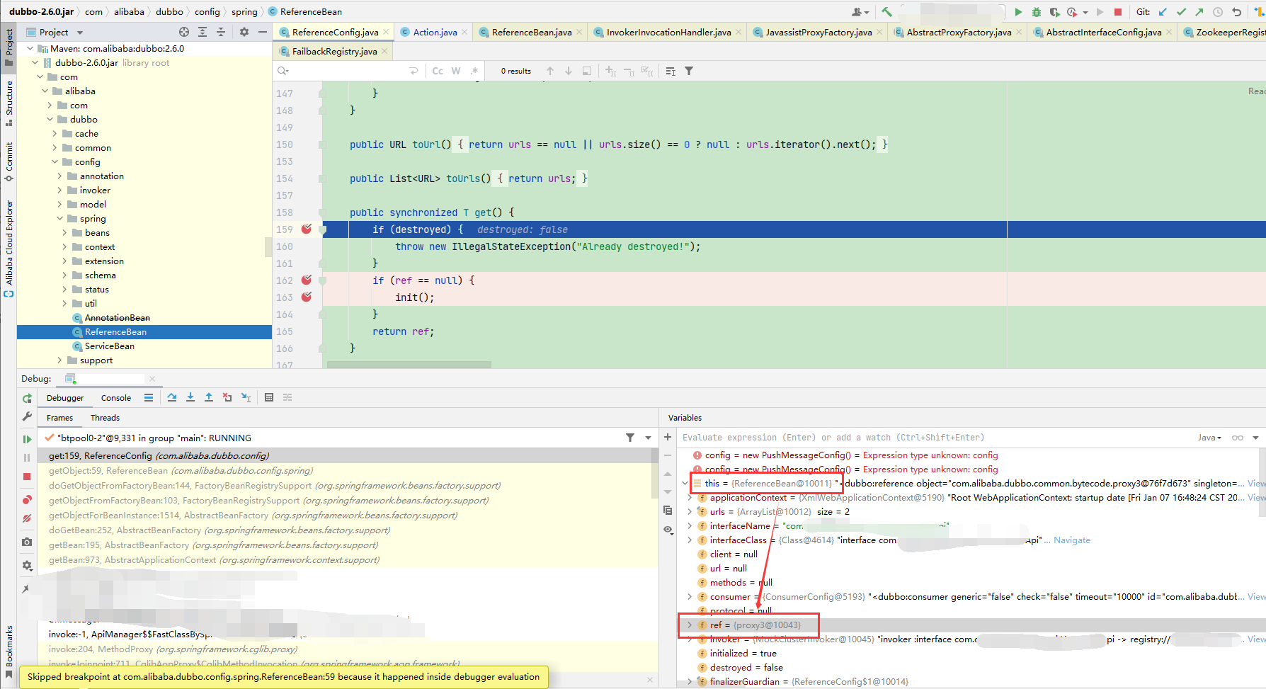Image resolution: width=1266 pixels, height=689 pixels.
Task: Click the locate target icon in Project panel
Action: click(184, 32)
